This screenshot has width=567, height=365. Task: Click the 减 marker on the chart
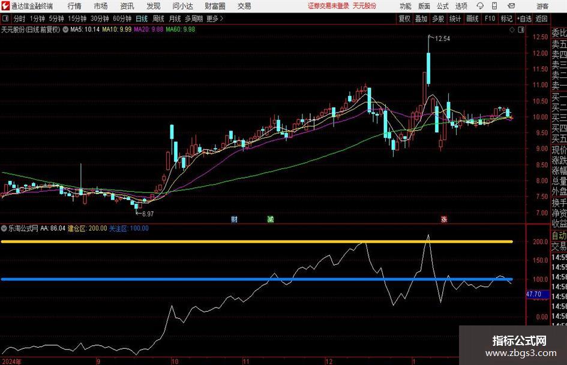coord(271,219)
